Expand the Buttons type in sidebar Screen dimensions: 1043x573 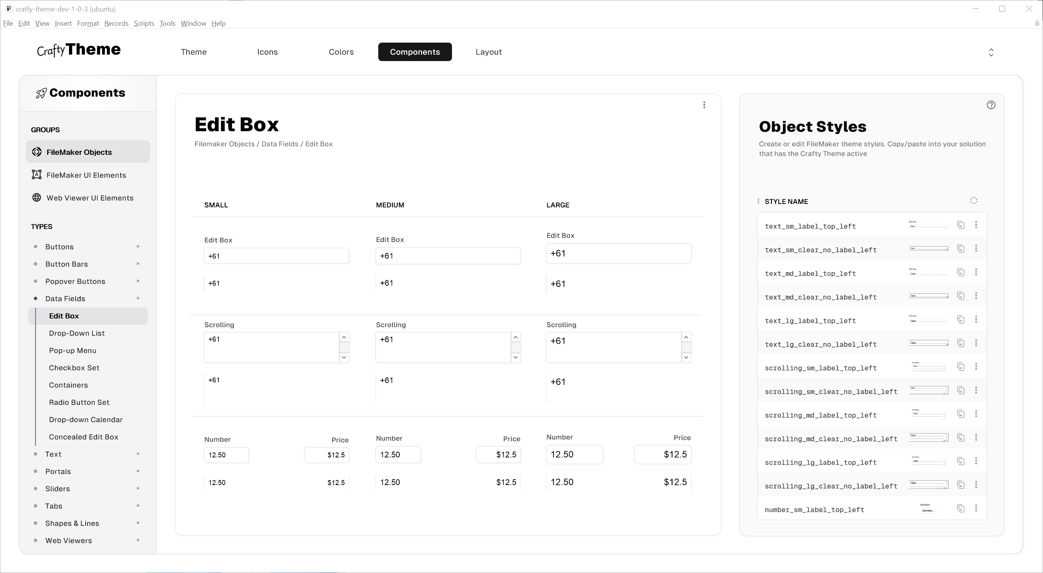(x=139, y=246)
